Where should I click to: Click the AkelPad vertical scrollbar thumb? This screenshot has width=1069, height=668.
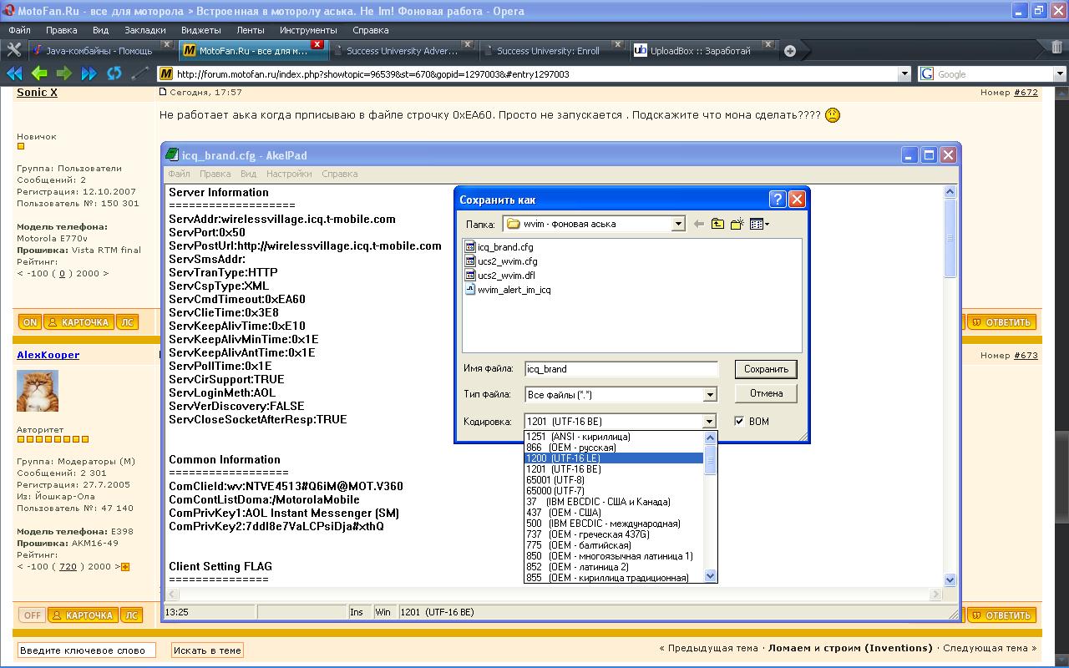pos(950,240)
